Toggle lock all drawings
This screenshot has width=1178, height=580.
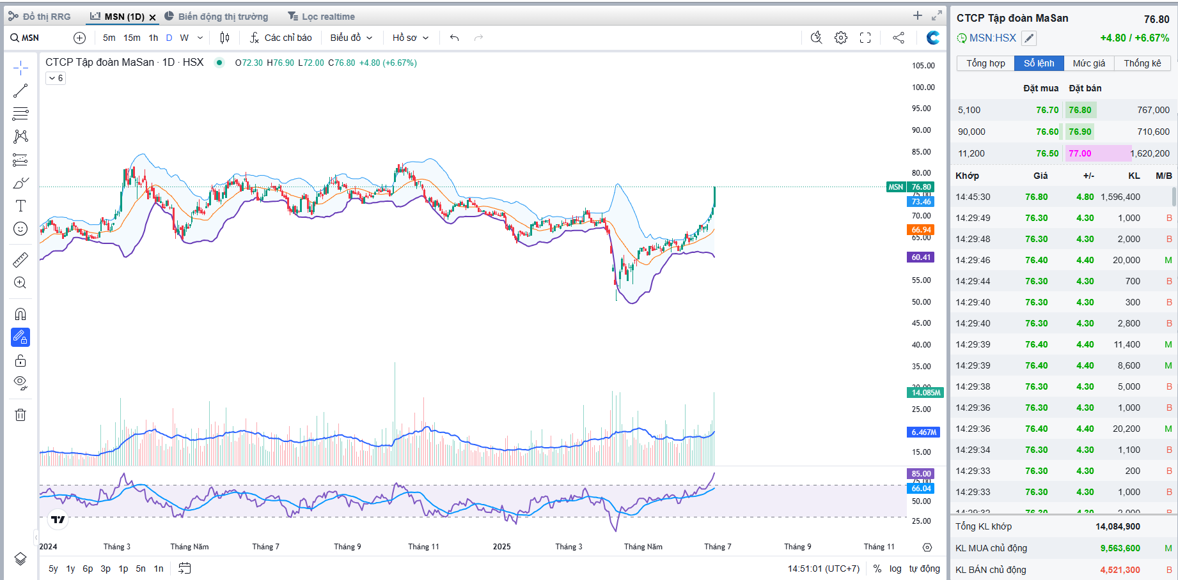pyautogui.click(x=20, y=361)
